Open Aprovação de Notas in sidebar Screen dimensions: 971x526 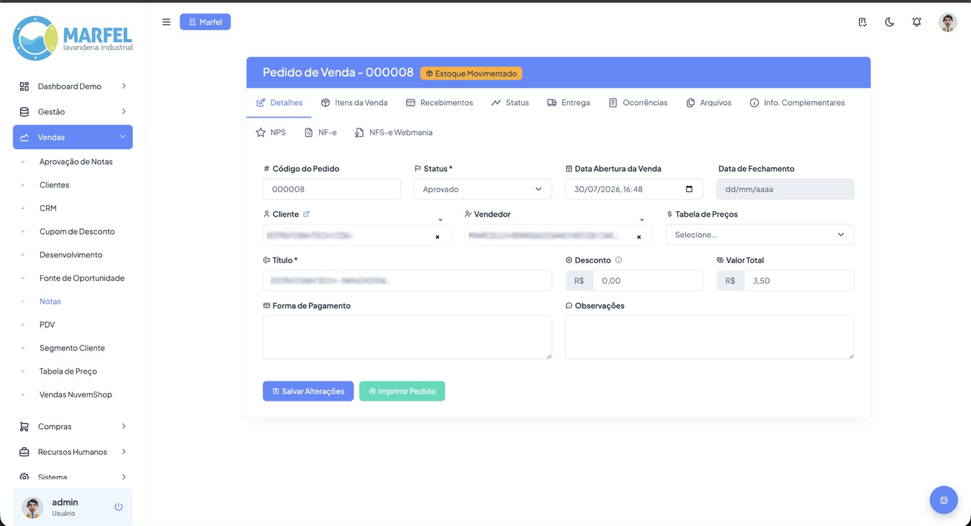[76, 162]
